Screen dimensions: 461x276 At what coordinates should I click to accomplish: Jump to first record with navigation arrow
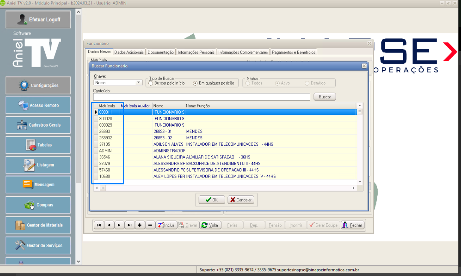pos(98,225)
